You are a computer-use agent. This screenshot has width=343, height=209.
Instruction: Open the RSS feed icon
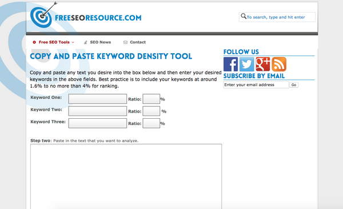(279, 65)
